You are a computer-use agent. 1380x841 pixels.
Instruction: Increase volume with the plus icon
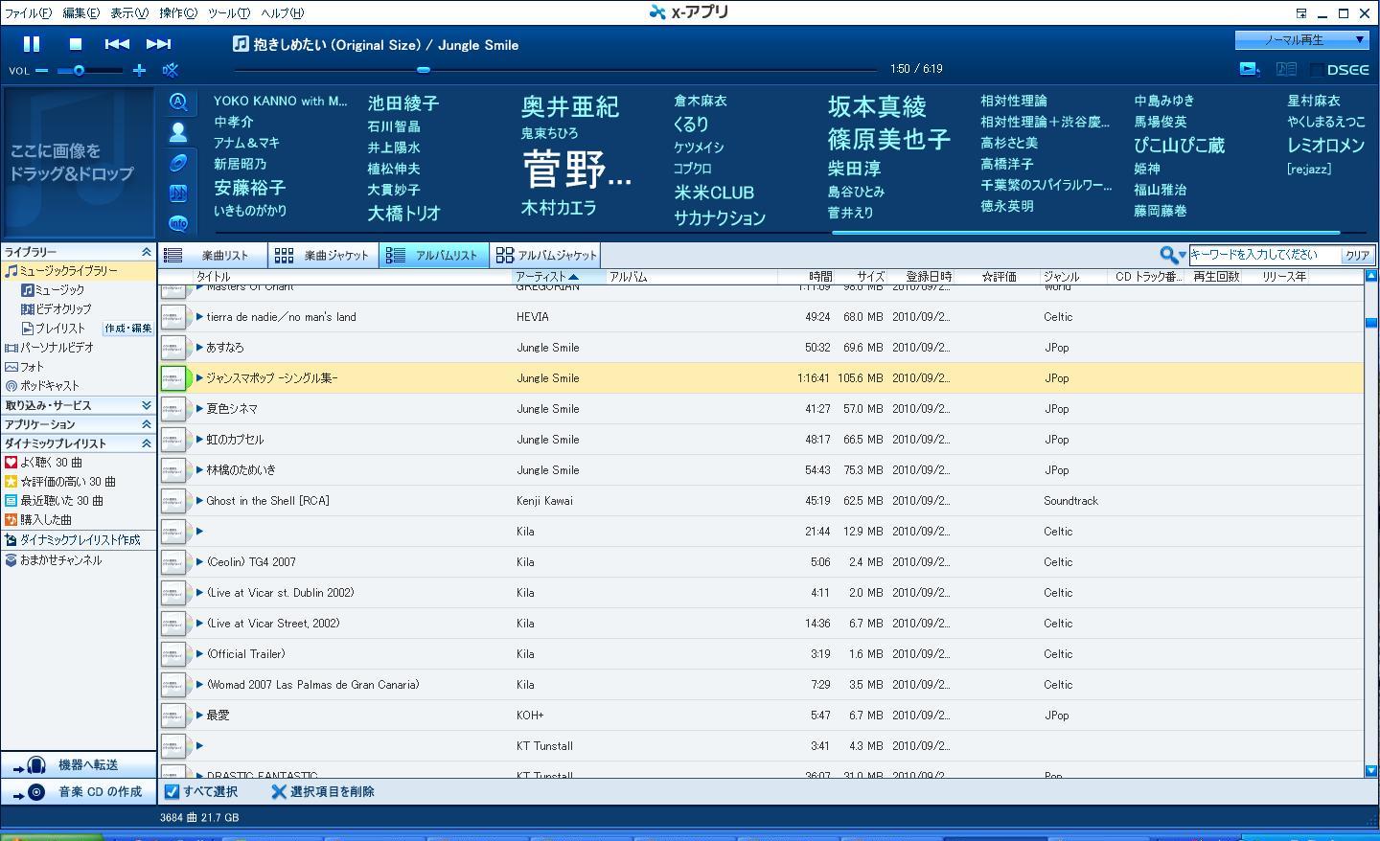pyautogui.click(x=140, y=70)
